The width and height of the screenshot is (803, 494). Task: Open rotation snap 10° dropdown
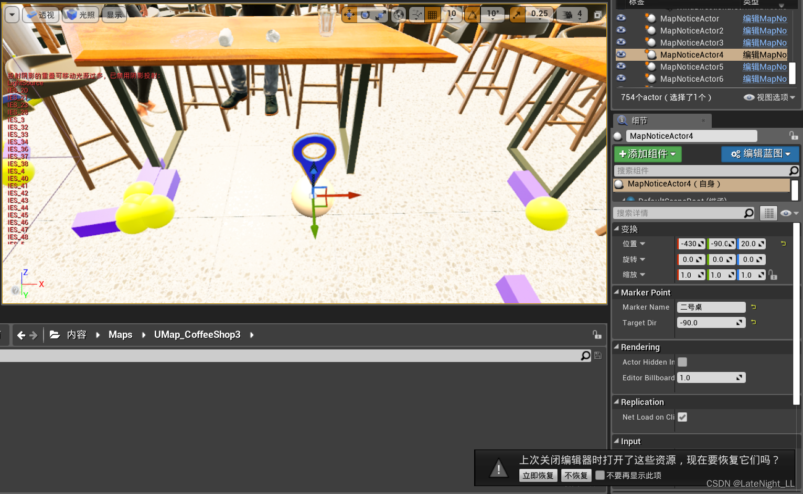pyautogui.click(x=493, y=15)
